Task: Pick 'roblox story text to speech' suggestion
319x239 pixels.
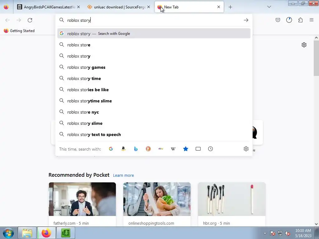Action: 154,134
